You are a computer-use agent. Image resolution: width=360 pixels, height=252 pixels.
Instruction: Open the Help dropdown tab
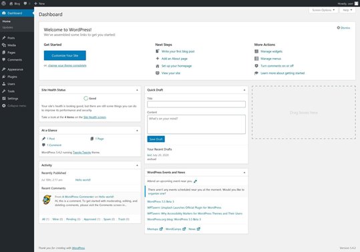347,10
